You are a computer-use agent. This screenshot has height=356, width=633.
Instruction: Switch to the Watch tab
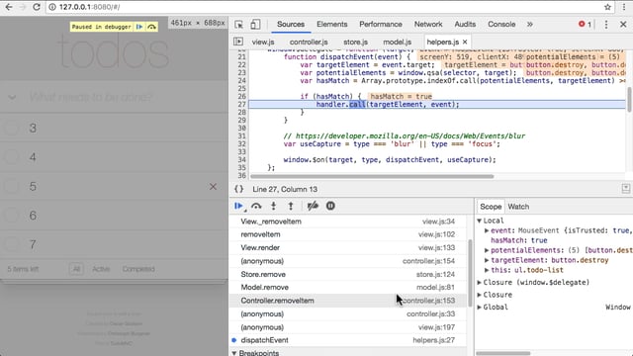coord(518,207)
